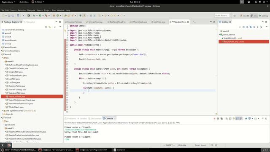Screen dimensions: 270x152
Task: Switch to the Navigator tab
Action: click(30, 22)
